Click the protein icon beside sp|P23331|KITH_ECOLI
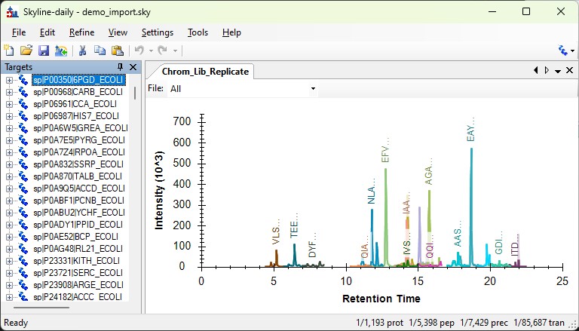The height and width of the screenshot is (331, 579). 23,261
